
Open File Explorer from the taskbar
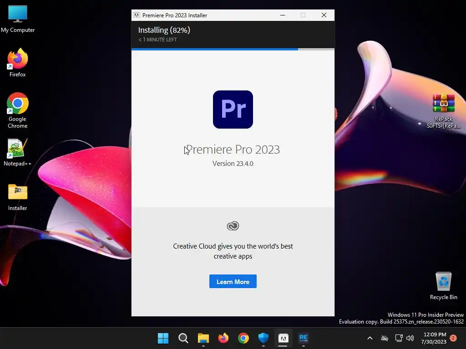click(203, 338)
